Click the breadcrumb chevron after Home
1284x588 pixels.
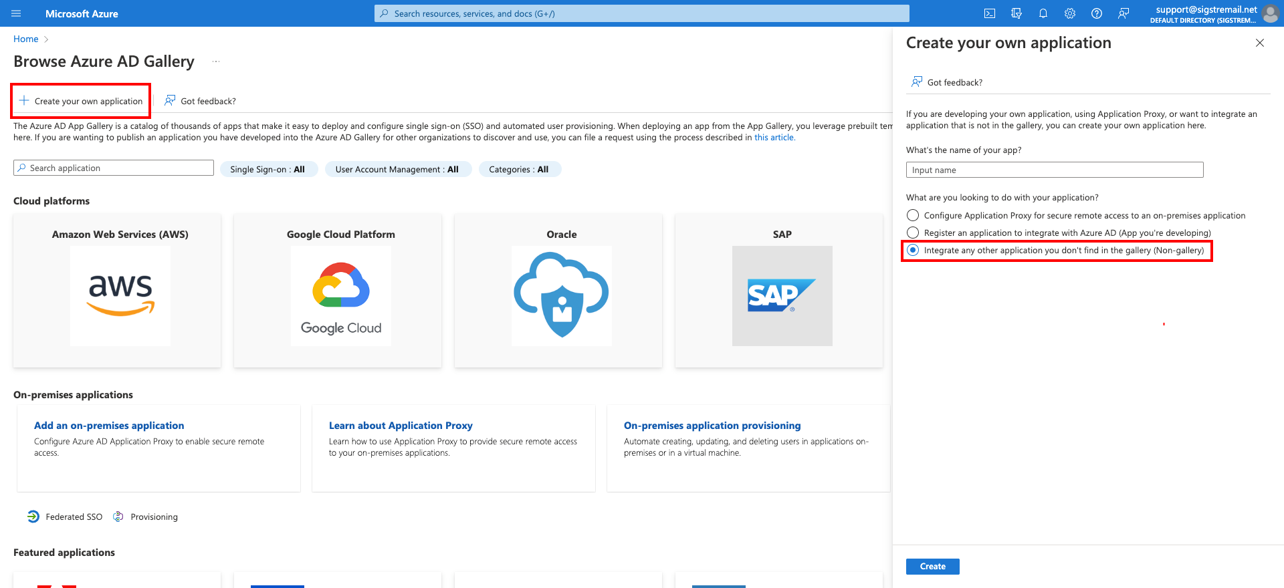(x=46, y=39)
